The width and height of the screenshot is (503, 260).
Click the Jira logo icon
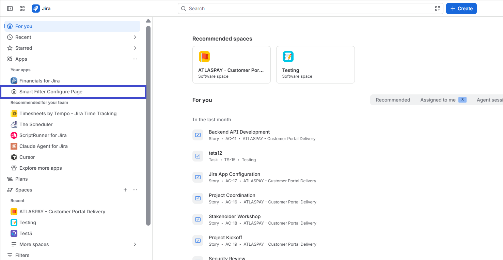tap(36, 9)
